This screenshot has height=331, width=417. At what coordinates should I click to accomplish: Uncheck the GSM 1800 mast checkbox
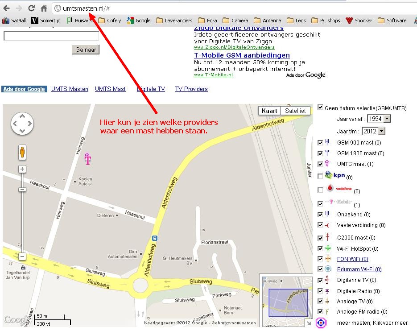click(x=320, y=153)
